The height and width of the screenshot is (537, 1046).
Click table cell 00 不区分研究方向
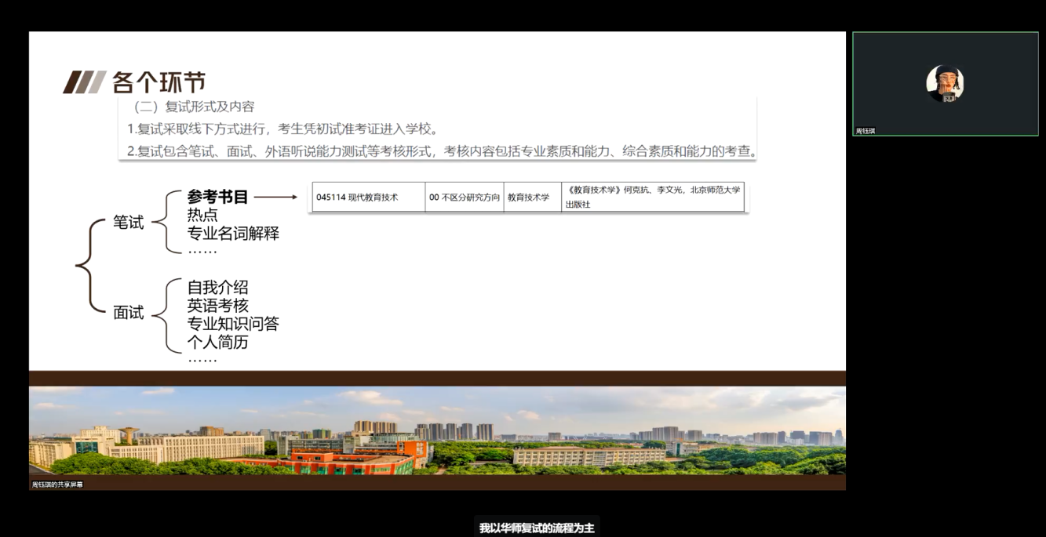pyautogui.click(x=465, y=198)
